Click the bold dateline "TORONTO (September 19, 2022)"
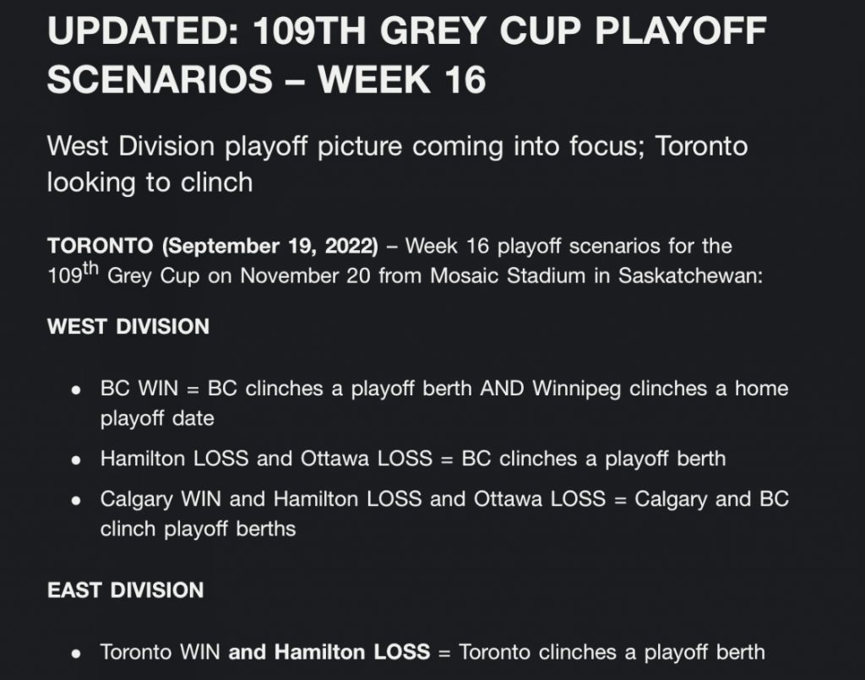This screenshot has height=680, width=865. 212,247
